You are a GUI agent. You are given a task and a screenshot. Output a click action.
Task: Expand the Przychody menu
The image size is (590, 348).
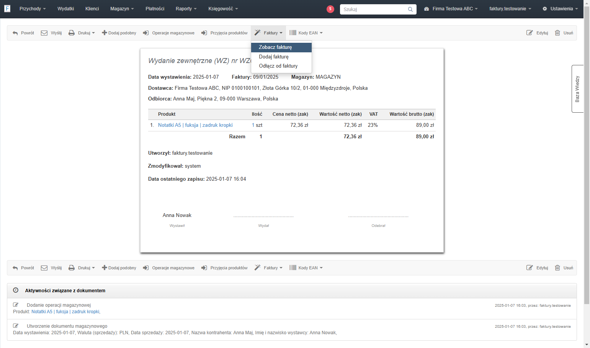click(x=33, y=9)
